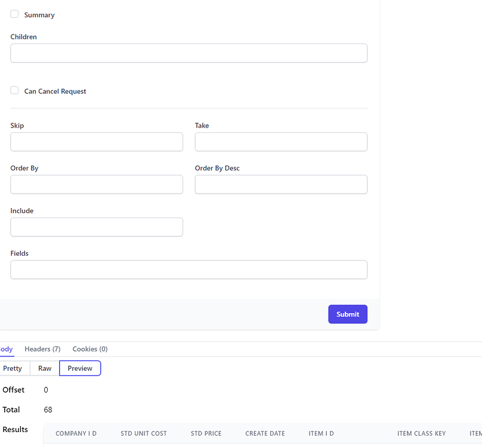
Task: Click the ITEM CLASS KEY column header
Action: [421, 433]
